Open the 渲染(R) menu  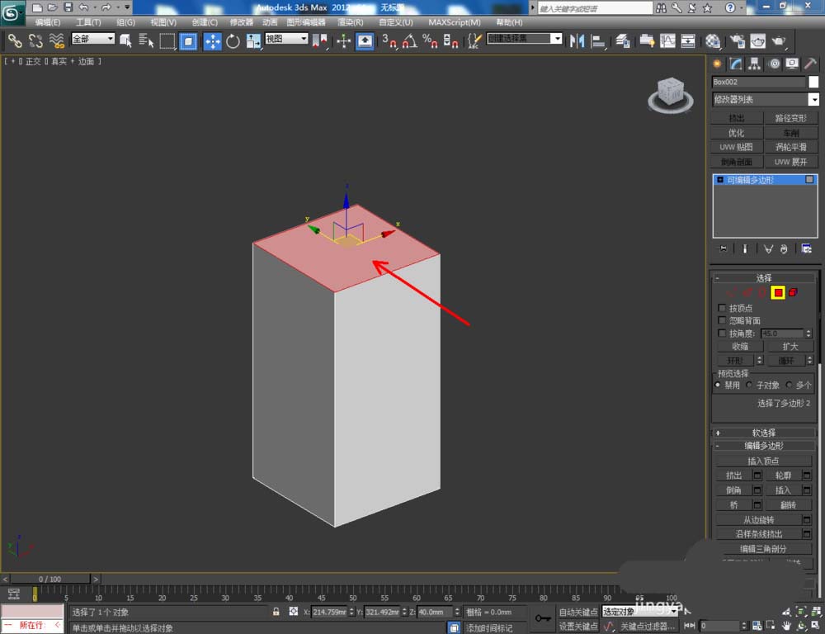point(351,22)
